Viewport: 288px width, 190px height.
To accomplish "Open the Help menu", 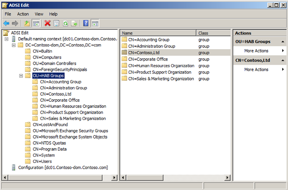I will coord(53,14).
